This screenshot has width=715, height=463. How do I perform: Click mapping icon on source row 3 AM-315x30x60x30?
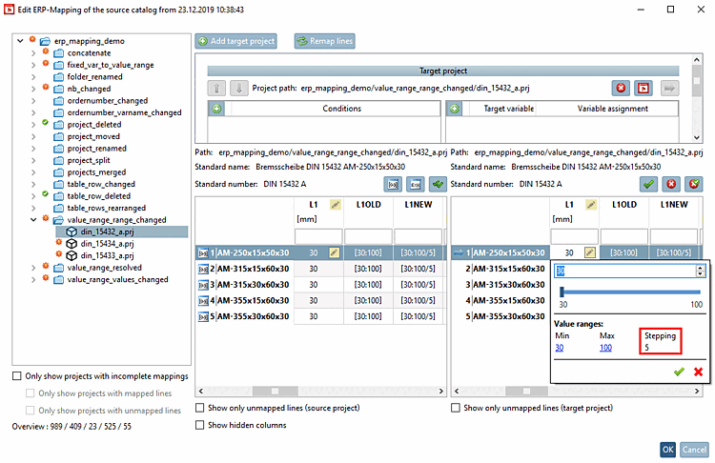coord(203,285)
